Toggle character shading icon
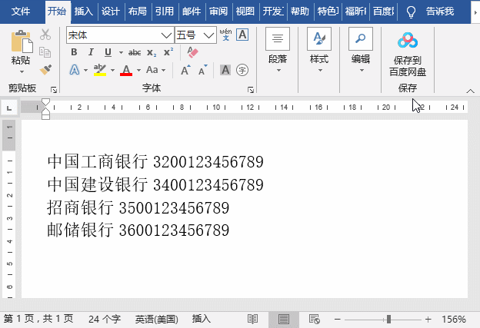This screenshot has width=480, height=328. tap(225, 70)
